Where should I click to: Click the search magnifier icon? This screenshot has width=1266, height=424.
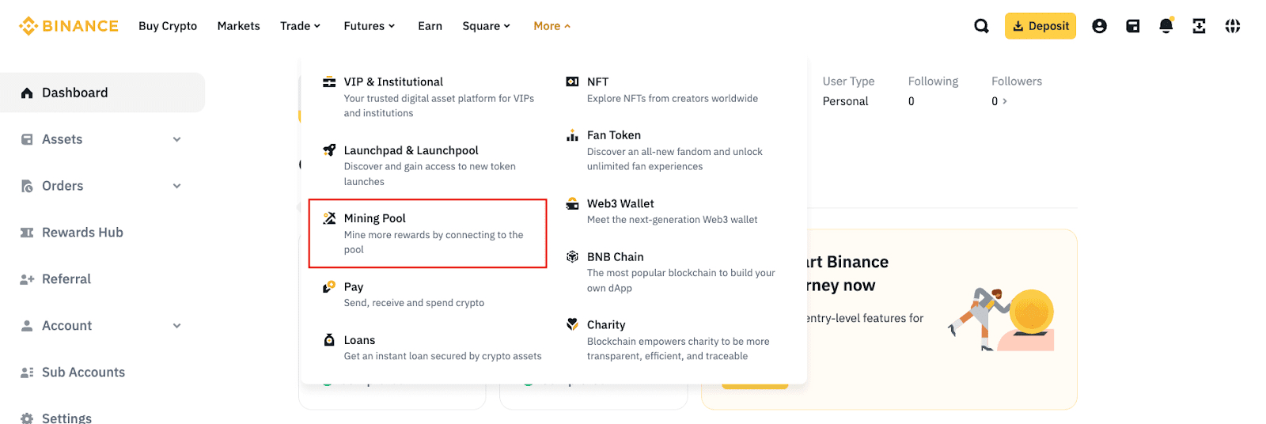(x=981, y=26)
